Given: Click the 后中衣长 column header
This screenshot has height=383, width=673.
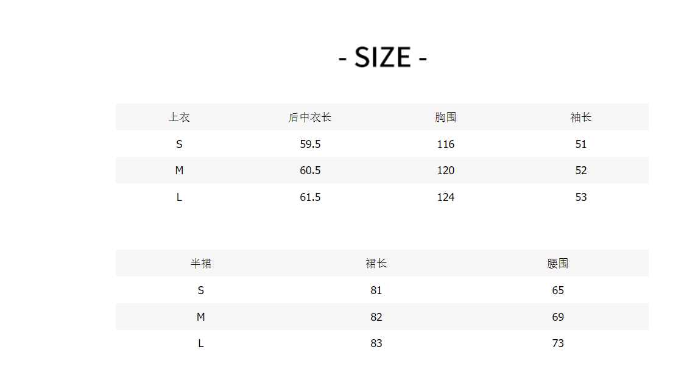Looking at the screenshot, I should [310, 118].
